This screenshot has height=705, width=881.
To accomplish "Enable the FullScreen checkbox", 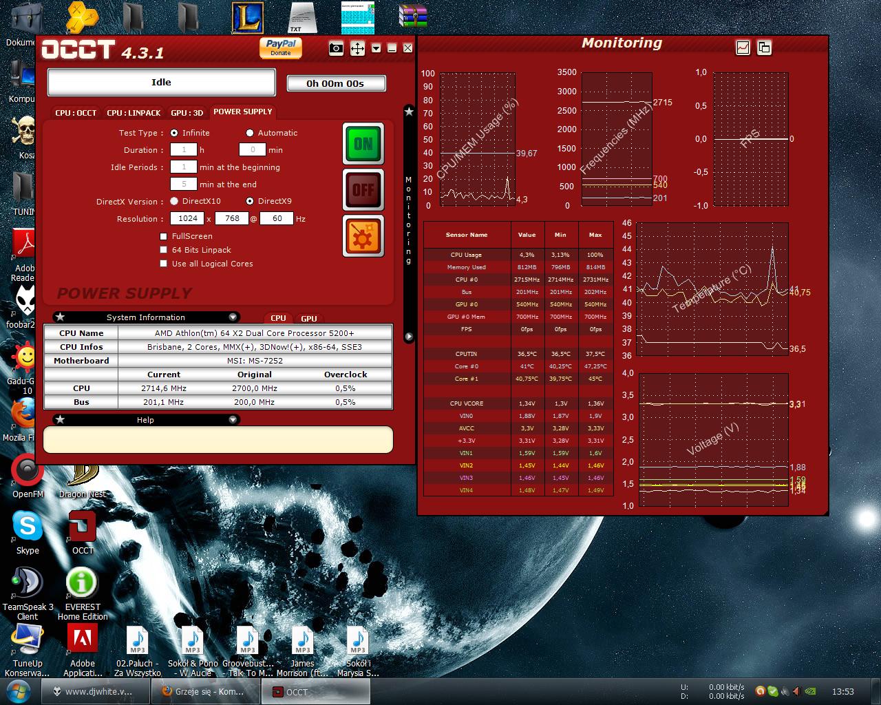I will coord(164,236).
